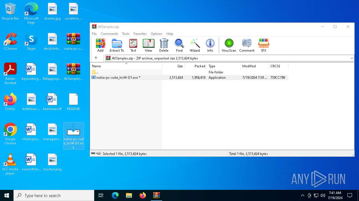Open the Help menu
The height and width of the screenshot is (201, 359).
pyautogui.click(x=170, y=34)
